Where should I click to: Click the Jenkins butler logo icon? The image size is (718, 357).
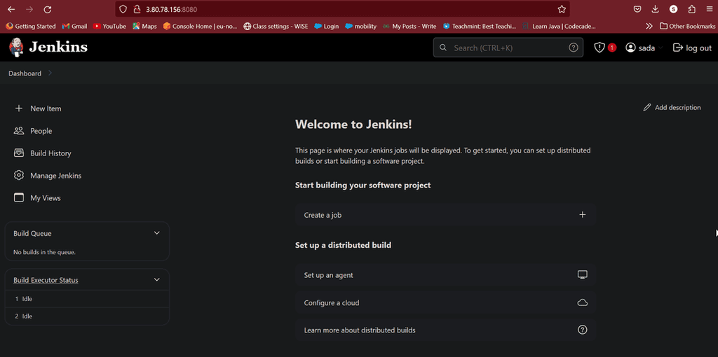coord(16,47)
